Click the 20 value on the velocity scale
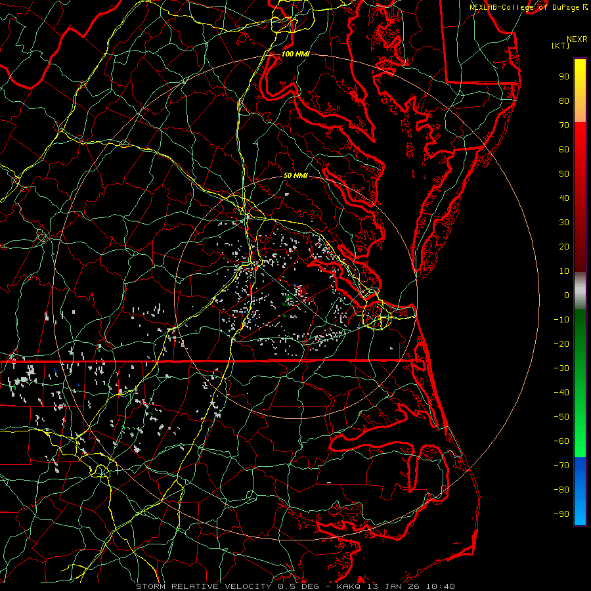 (564, 247)
